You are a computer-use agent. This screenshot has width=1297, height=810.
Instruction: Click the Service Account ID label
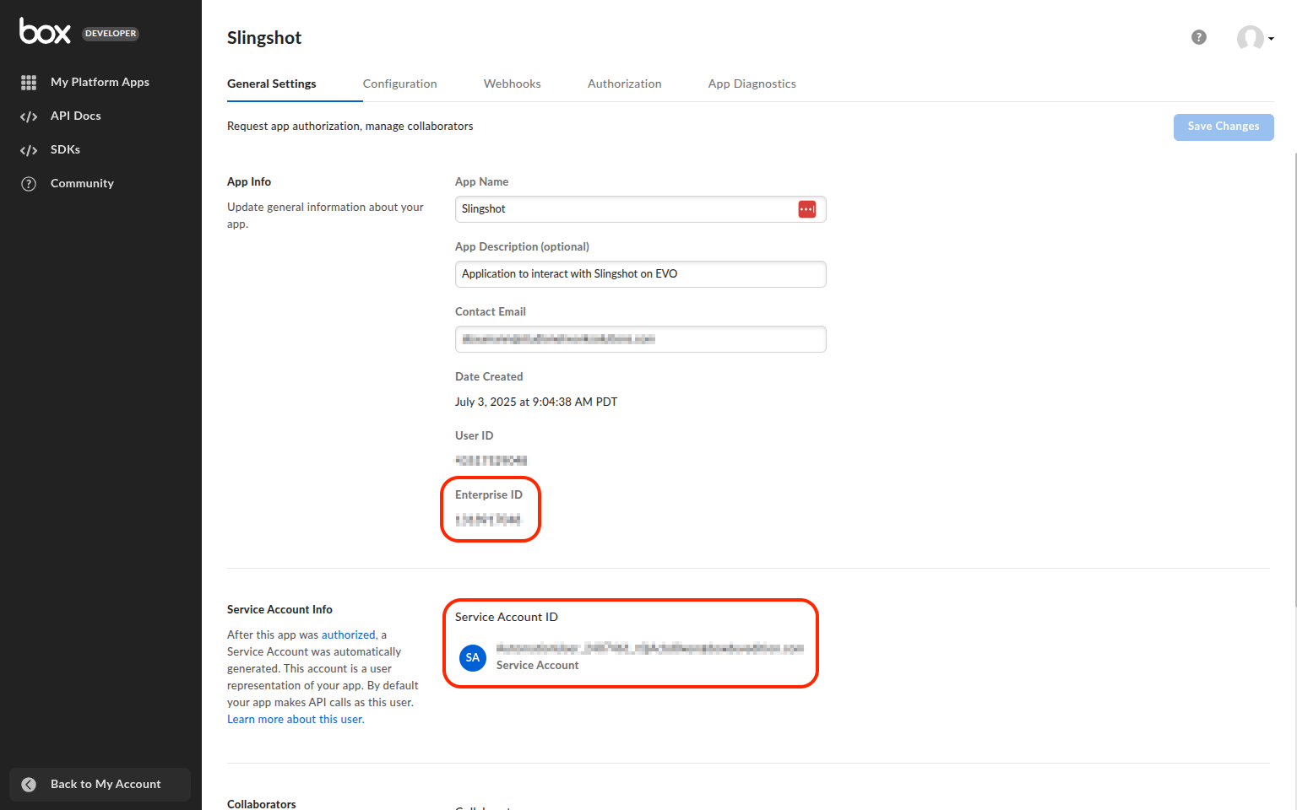point(507,617)
